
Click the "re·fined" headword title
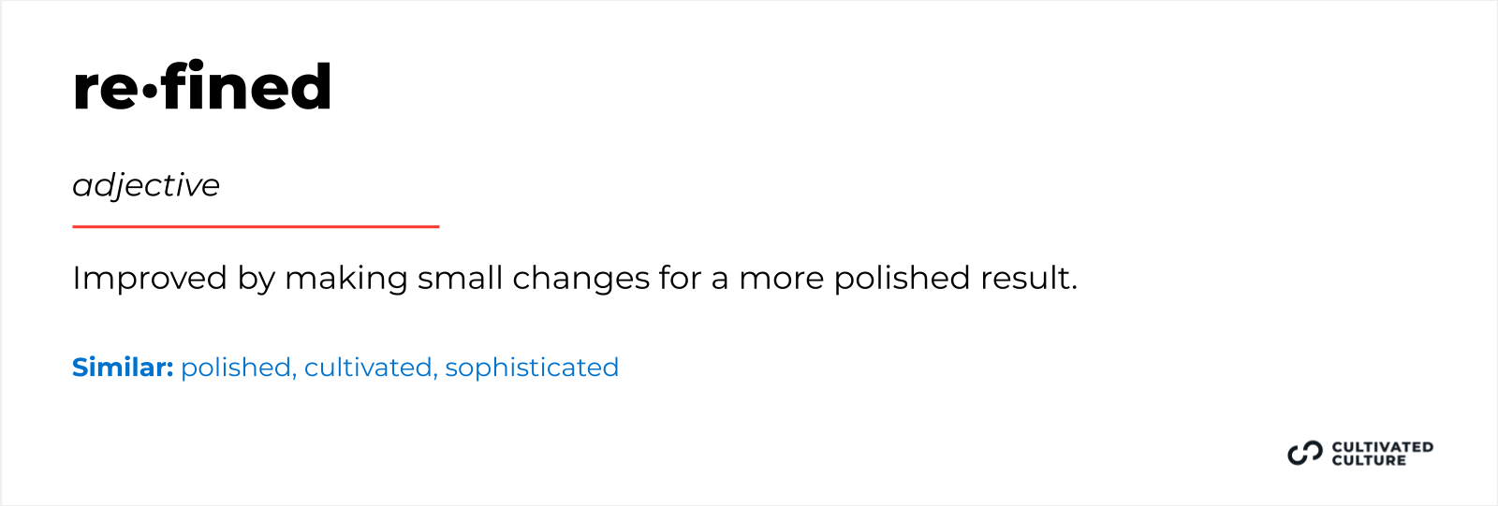(202, 87)
